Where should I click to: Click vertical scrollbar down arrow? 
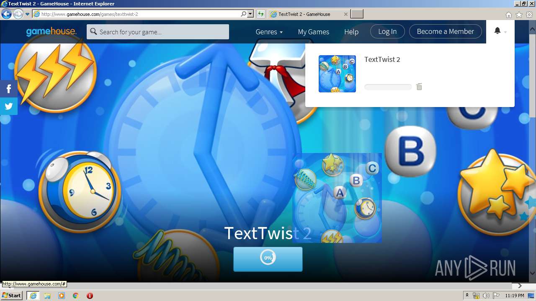[x=532, y=273]
